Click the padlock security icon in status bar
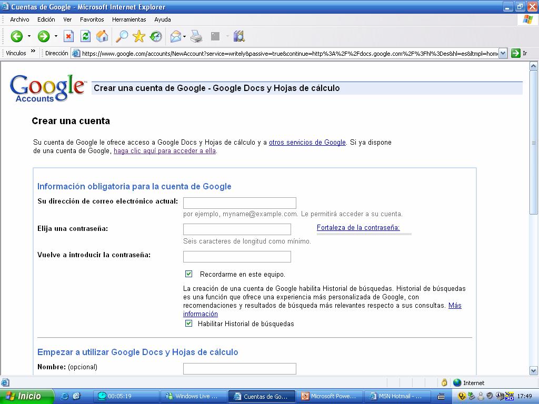The height and width of the screenshot is (404, 539). [444, 382]
